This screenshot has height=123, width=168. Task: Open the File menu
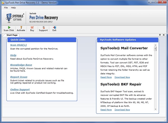(x=6, y=8)
